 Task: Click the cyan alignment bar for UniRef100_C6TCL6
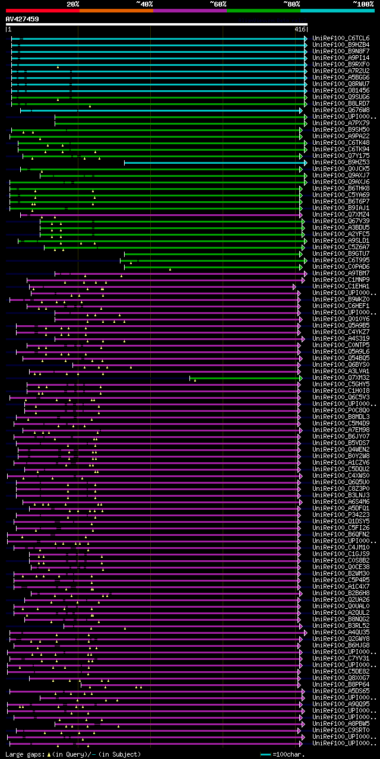click(159, 39)
